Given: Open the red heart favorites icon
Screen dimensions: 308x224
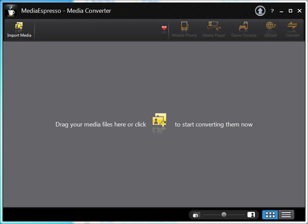Looking at the screenshot, I should tap(164, 28).
